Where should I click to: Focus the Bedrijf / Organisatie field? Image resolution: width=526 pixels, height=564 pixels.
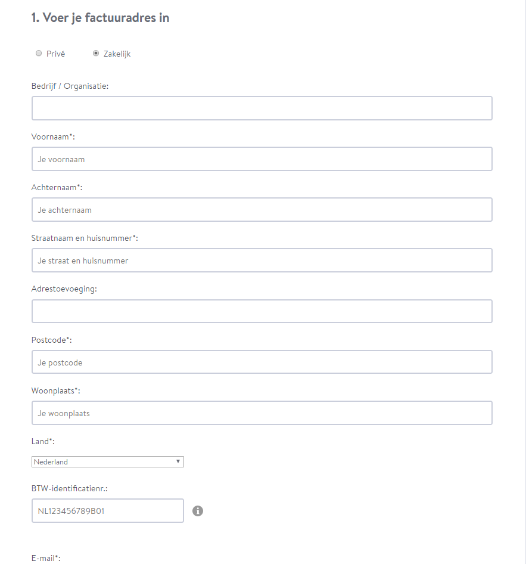pyautogui.click(x=262, y=109)
